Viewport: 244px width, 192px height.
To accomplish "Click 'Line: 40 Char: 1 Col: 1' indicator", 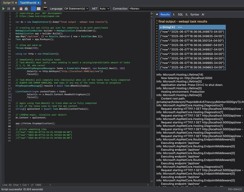I will pyautogui.click(x=16, y=185).
